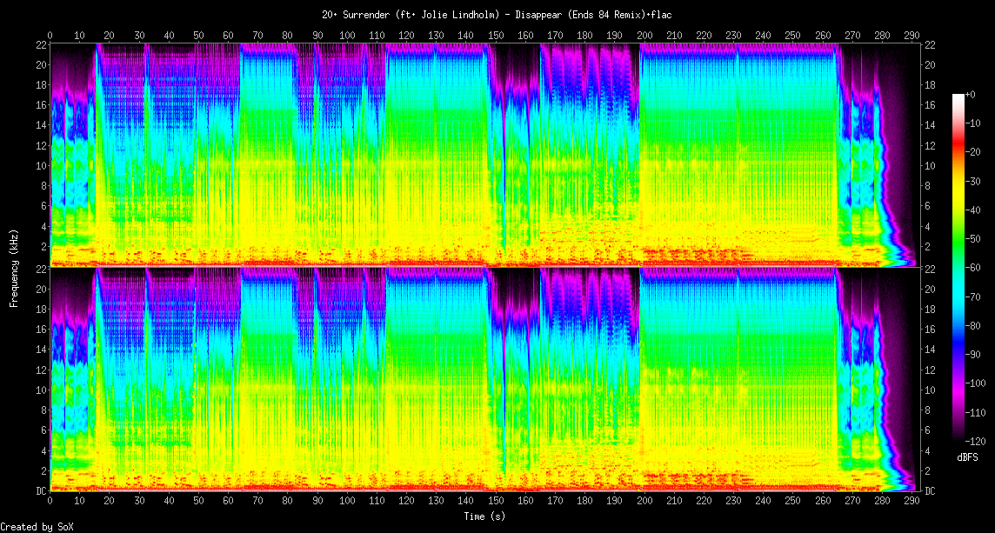This screenshot has height=533, width=995.
Task: Click the "DC" label on the bottom left axis
Action: click(x=41, y=490)
